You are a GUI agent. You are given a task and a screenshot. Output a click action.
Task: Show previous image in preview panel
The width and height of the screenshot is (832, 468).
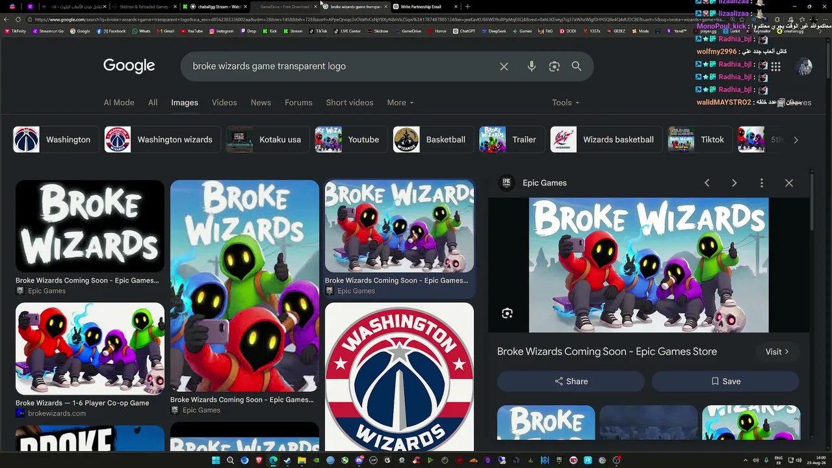coord(707,183)
